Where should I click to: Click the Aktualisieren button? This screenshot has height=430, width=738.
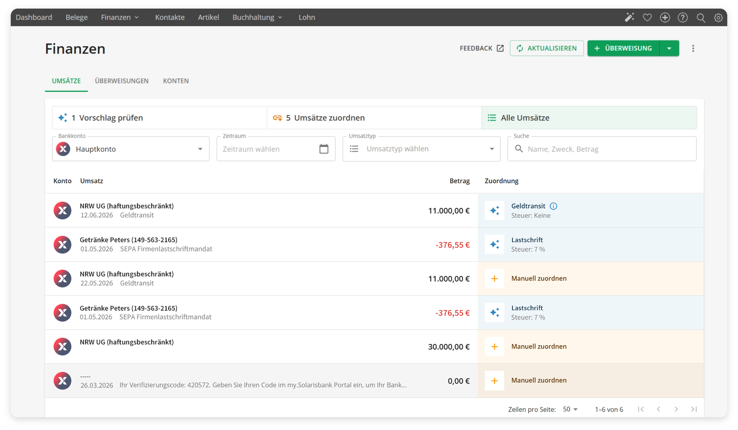[x=547, y=48]
